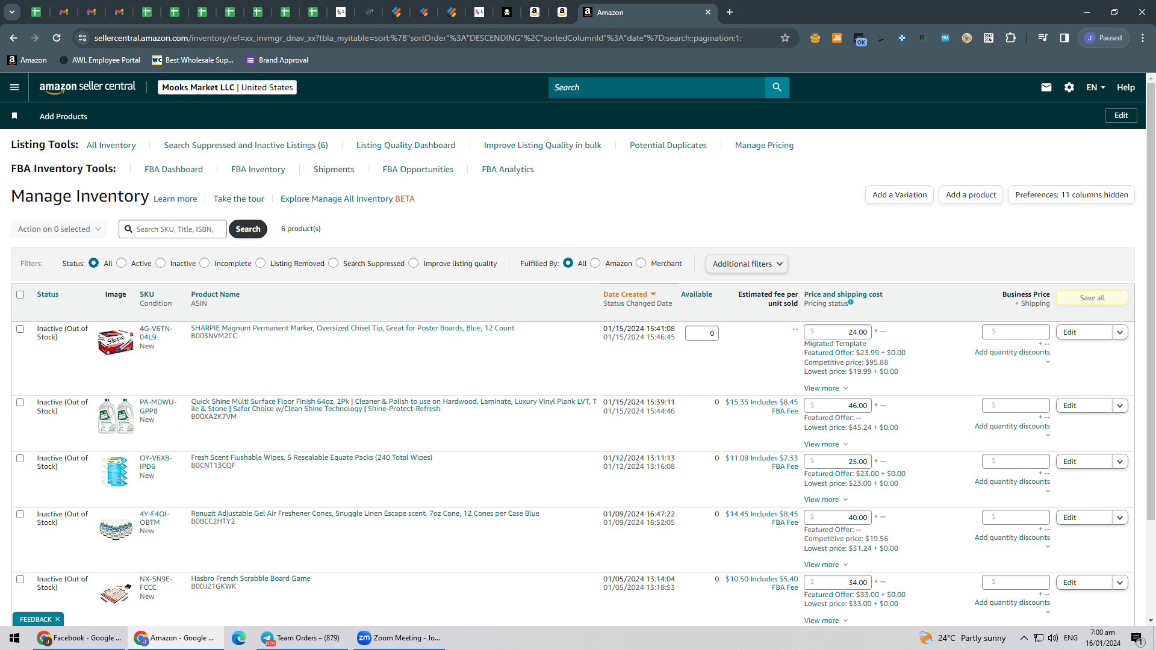Click the black Search button for SKU search
This screenshot has width=1156, height=650.
[x=248, y=229]
